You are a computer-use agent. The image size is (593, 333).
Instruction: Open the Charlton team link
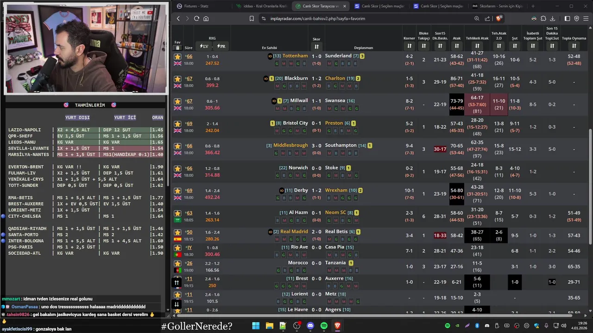click(x=335, y=79)
